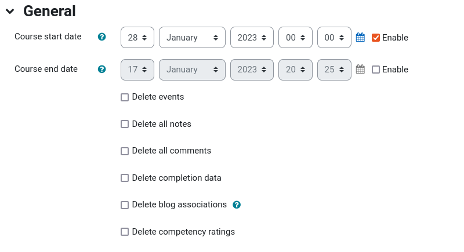Uncheck Enable for Course start date
Image resolution: width=464 pixels, height=252 pixels.
point(376,38)
